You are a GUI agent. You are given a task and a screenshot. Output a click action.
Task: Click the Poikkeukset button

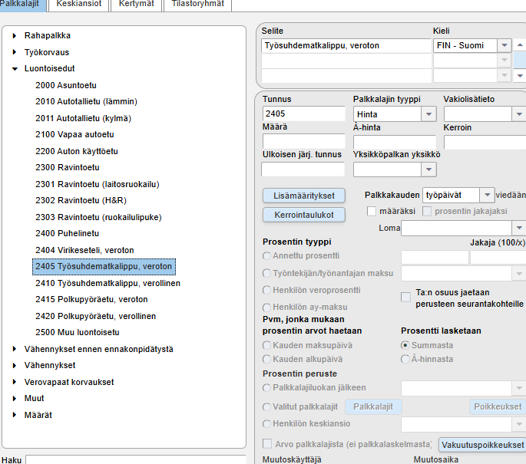(x=498, y=406)
